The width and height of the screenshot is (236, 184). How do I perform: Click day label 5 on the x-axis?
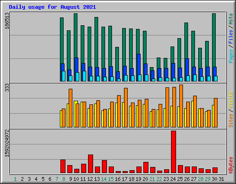tap(43, 179)
